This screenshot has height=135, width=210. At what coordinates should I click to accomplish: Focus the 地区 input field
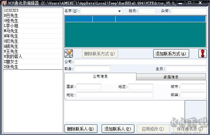(141, 87)
